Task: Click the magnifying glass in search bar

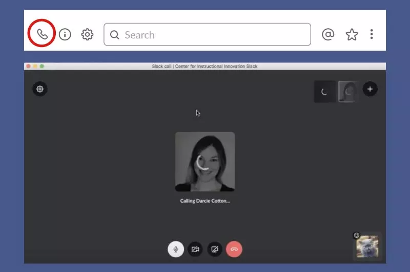Action: [115, 35]
